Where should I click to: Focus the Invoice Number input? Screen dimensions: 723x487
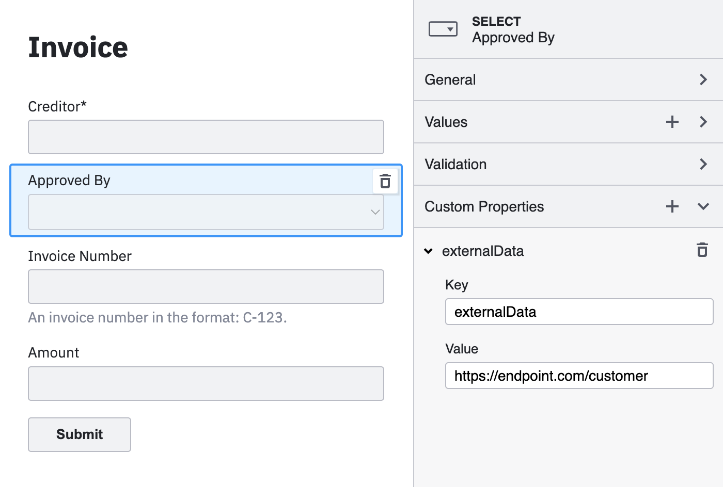[x=206, y=287]
